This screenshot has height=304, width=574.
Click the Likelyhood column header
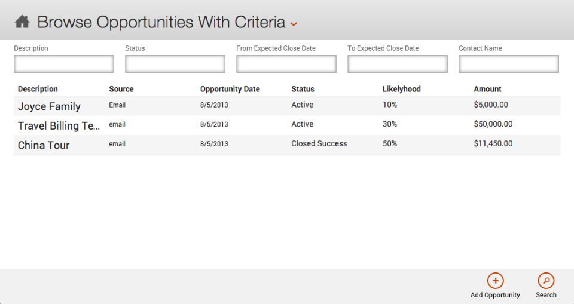click(x=402, y=89)
